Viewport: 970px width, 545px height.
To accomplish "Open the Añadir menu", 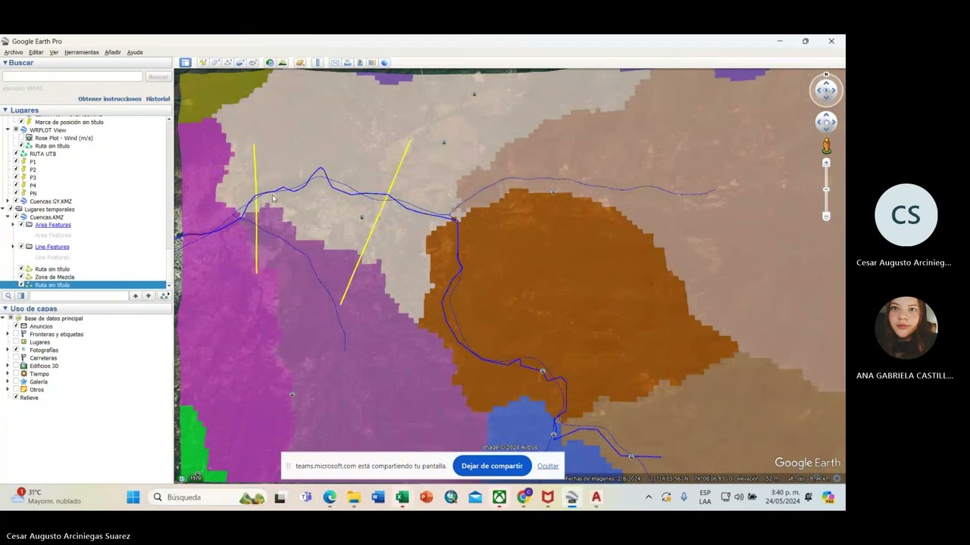I will click(113, 52).
